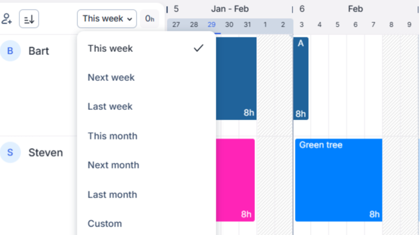Select the checked This week option

[146, 48]
